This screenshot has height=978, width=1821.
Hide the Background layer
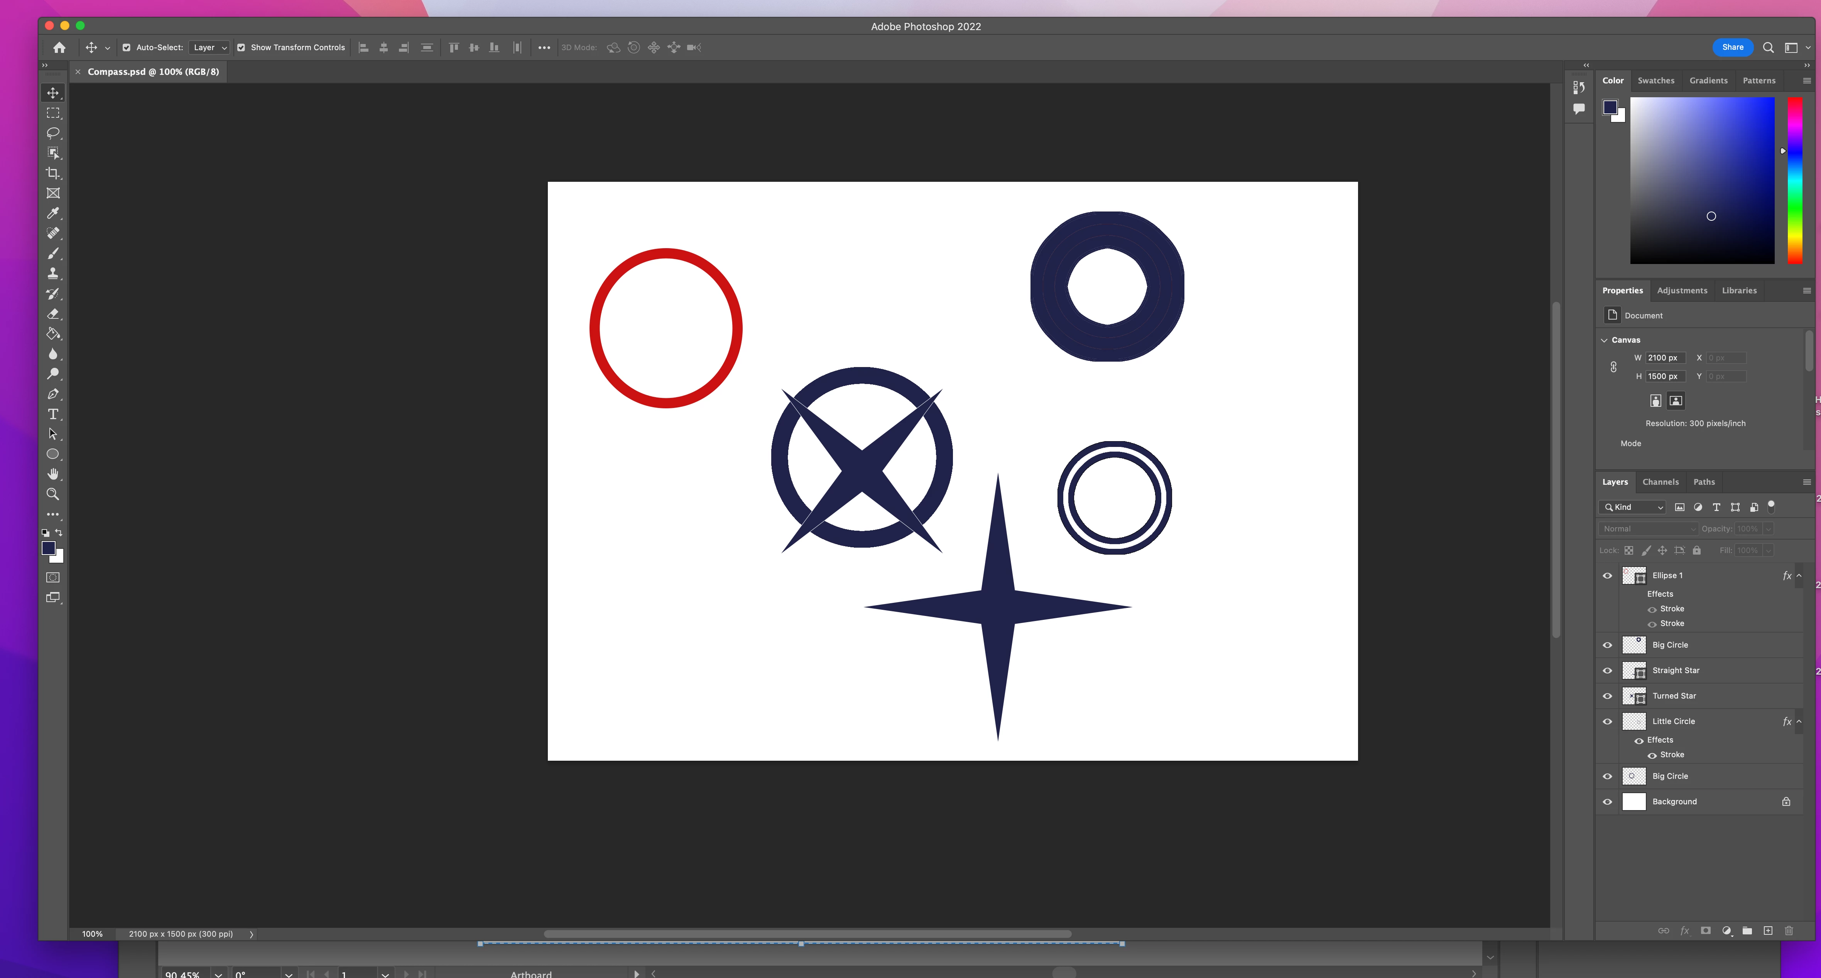[x=1607, y=802]
